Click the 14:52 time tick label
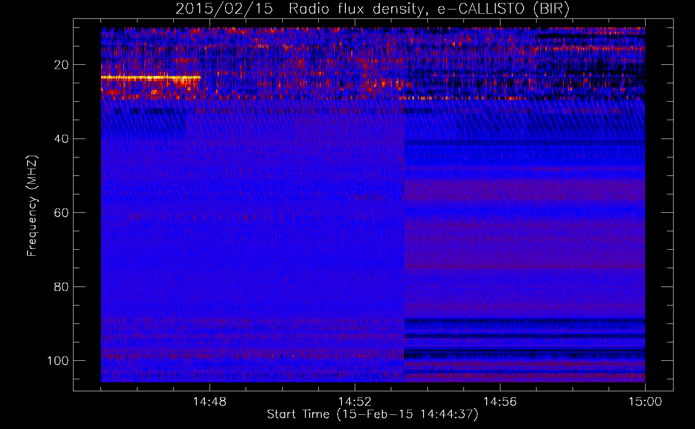The height and width of the screenshot is (429, 695). pos(355,402)
